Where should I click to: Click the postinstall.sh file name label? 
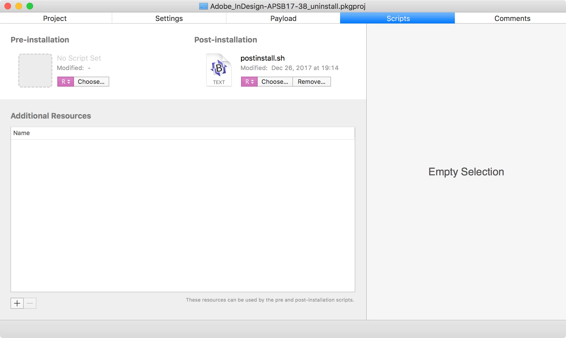[x=262, y=58]
